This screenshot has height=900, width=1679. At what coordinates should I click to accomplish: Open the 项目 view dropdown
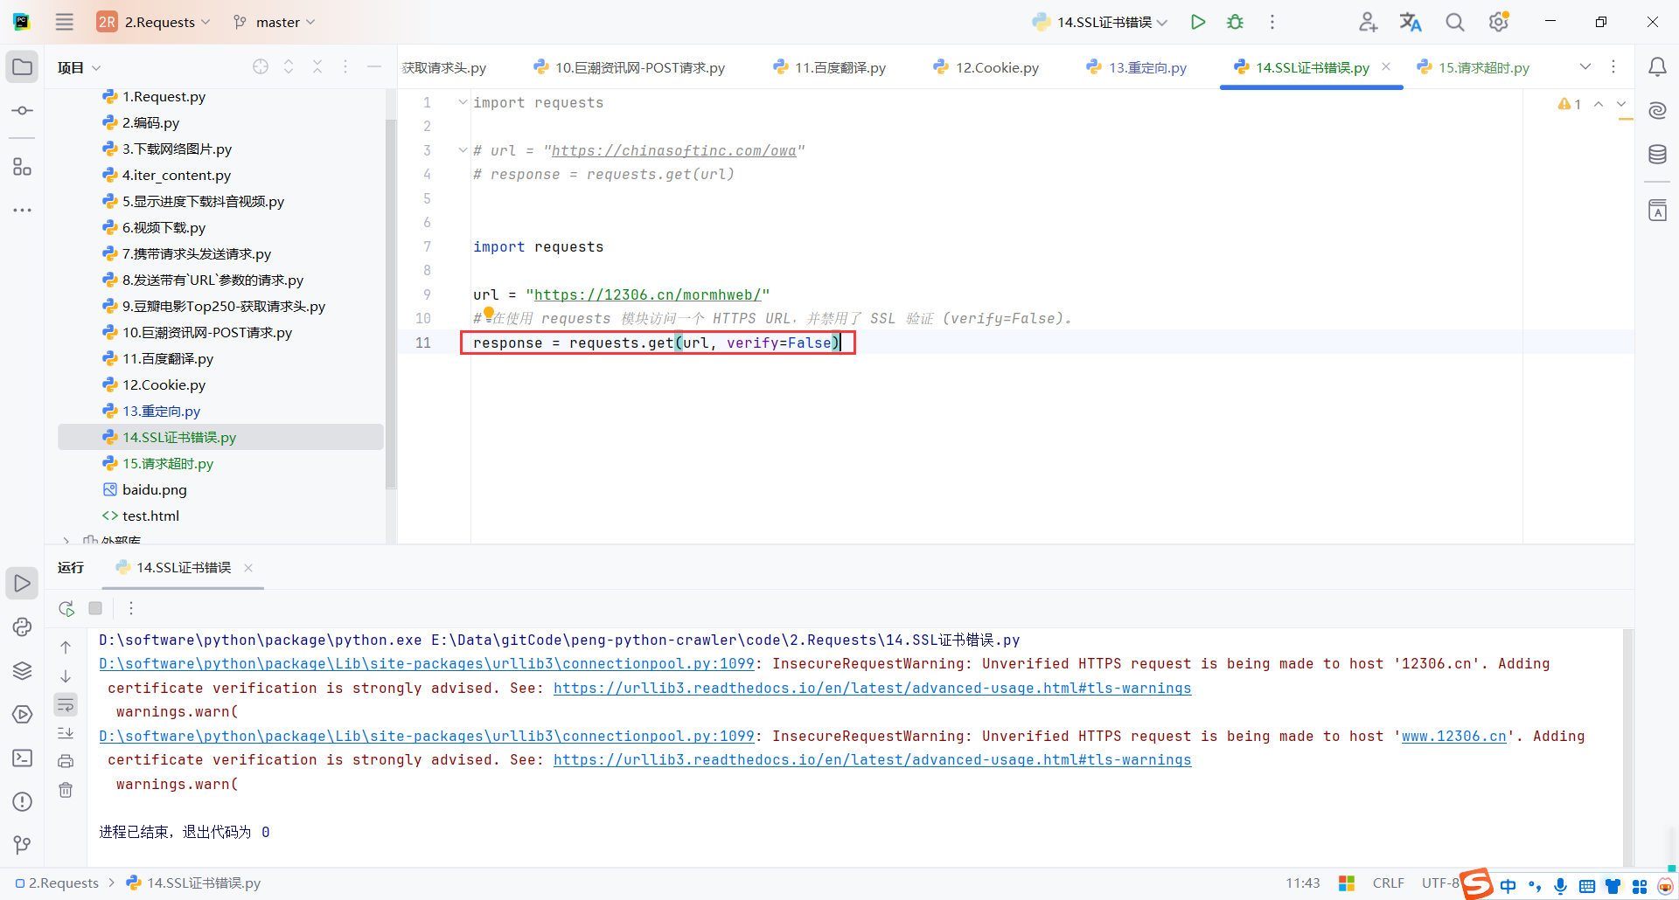coord(80,67)
